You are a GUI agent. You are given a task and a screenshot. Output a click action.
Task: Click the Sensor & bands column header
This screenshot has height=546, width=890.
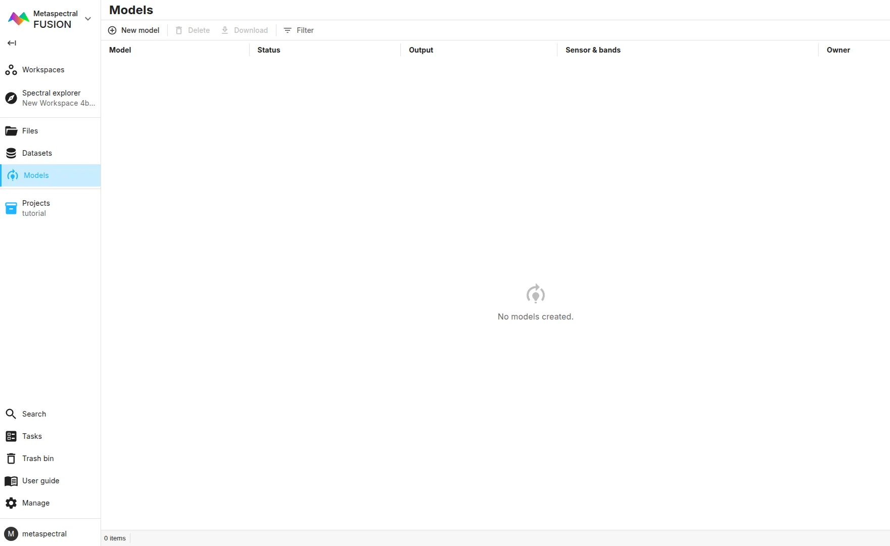[x=593, y=50]
